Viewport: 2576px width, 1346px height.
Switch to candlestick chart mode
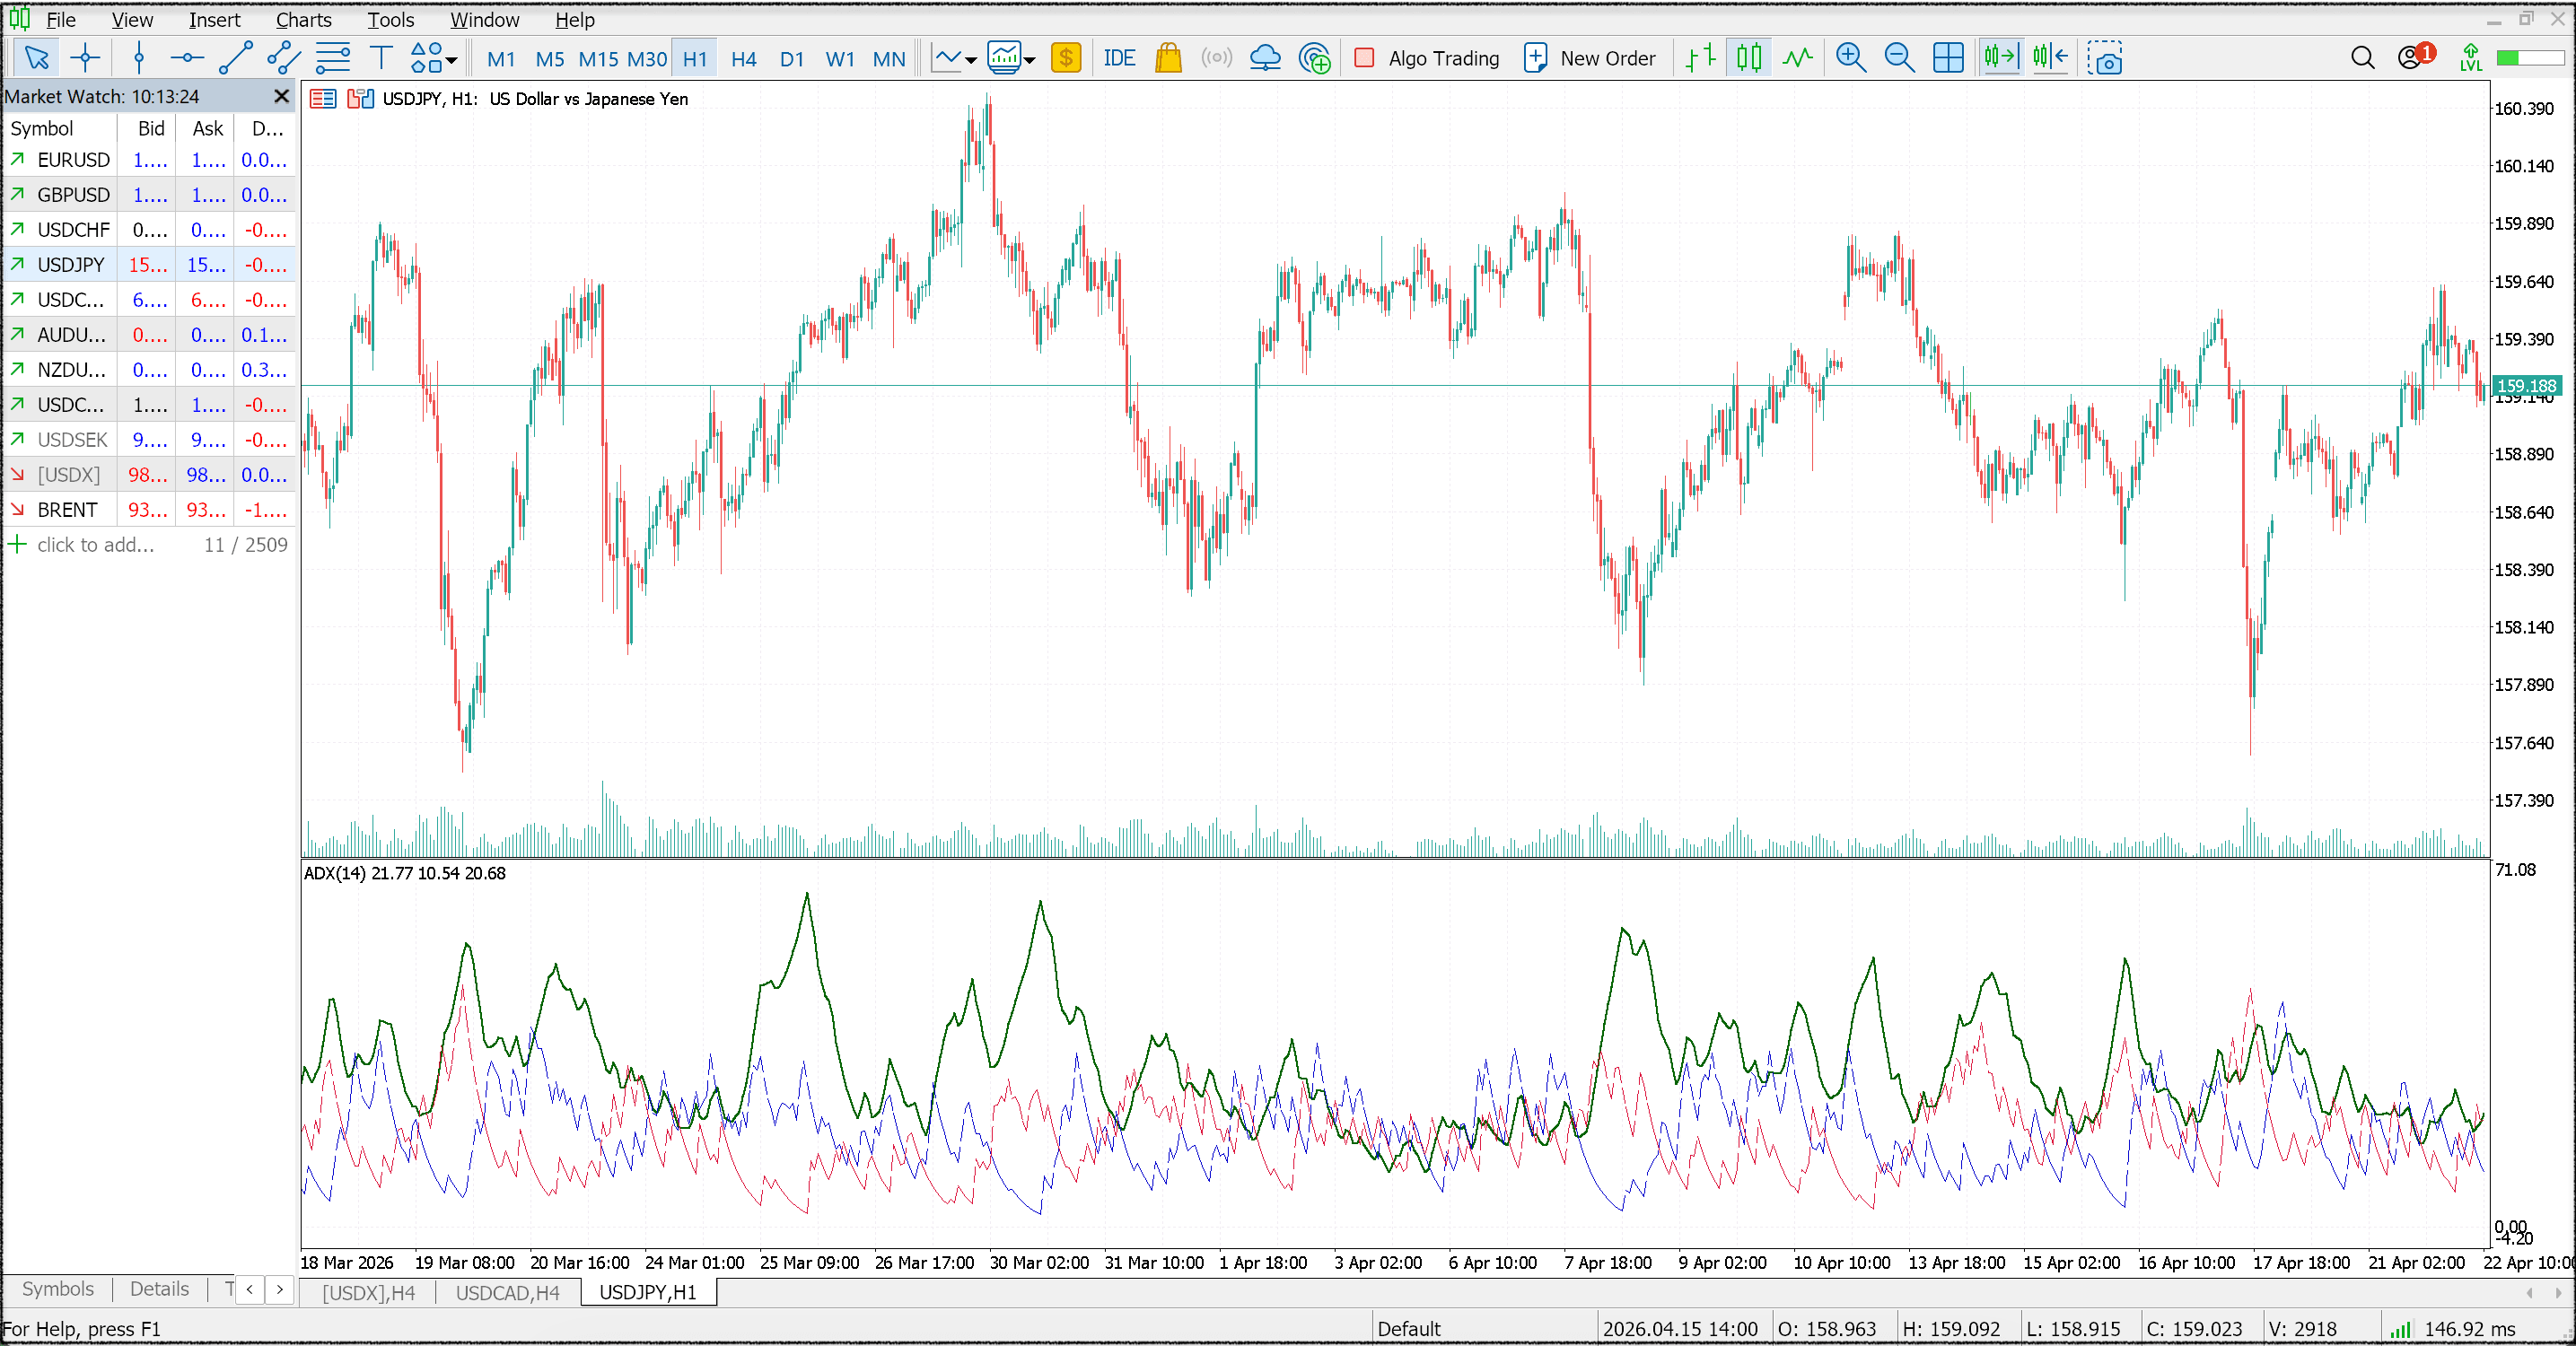1749,58
